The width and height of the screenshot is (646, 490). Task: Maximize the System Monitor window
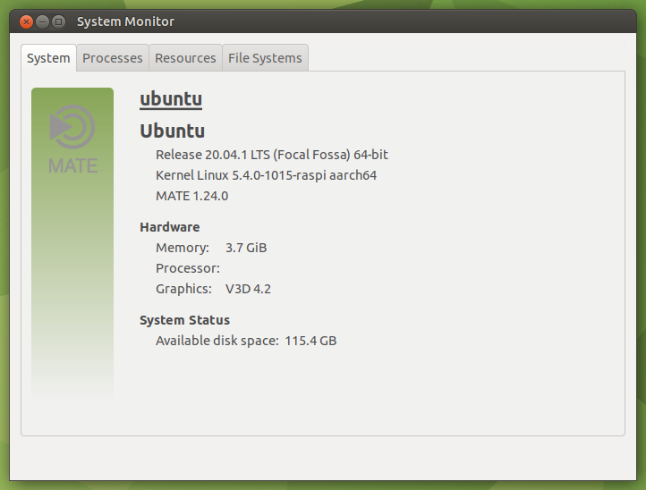[58, 21]
